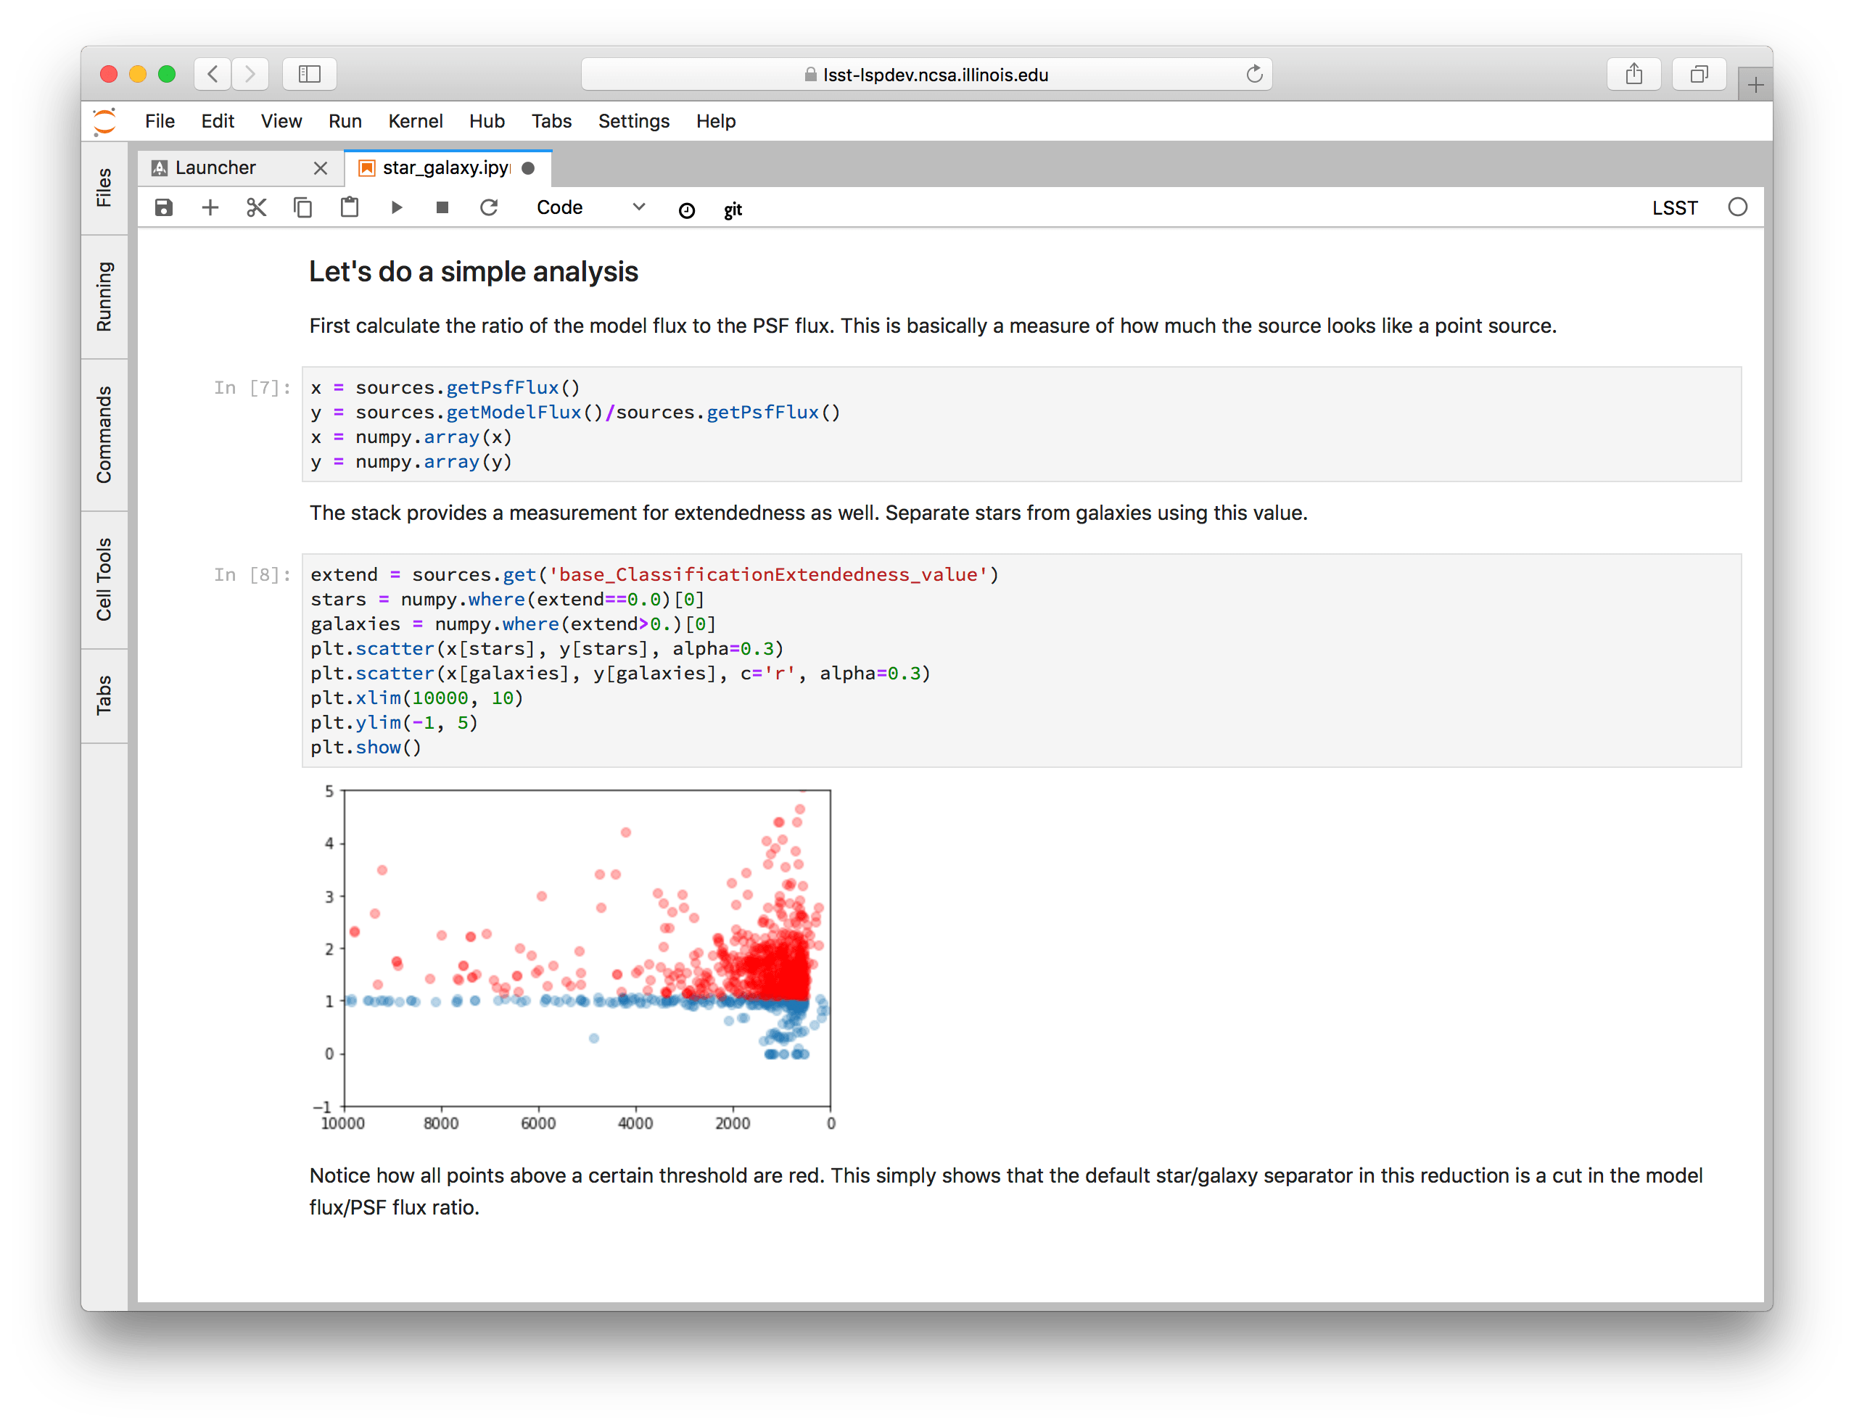Select the star_galaxy.ipynb tab
The height and width of the screenshot is (1427, 1854).
point(448,168)
